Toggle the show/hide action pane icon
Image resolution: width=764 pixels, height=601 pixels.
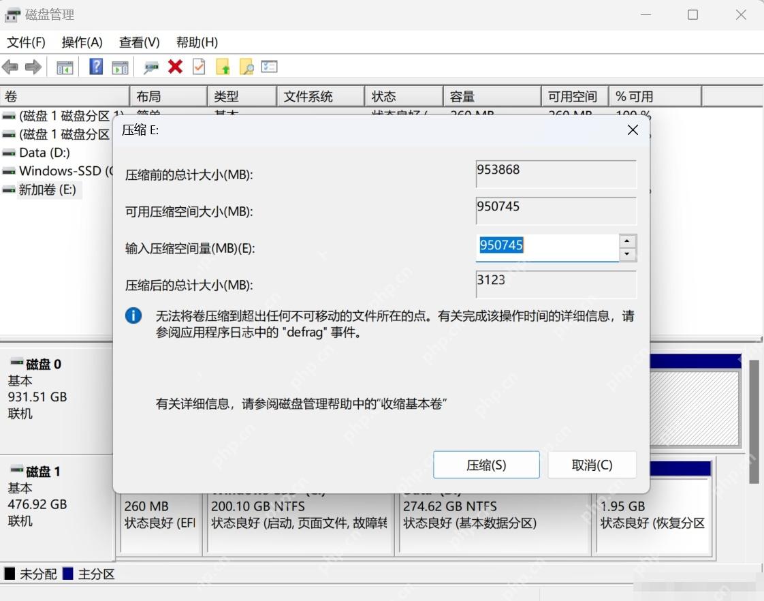(120, 67)
